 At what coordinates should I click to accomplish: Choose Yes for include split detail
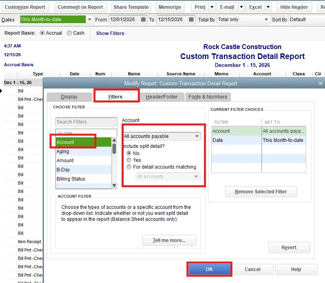[129, 160]
